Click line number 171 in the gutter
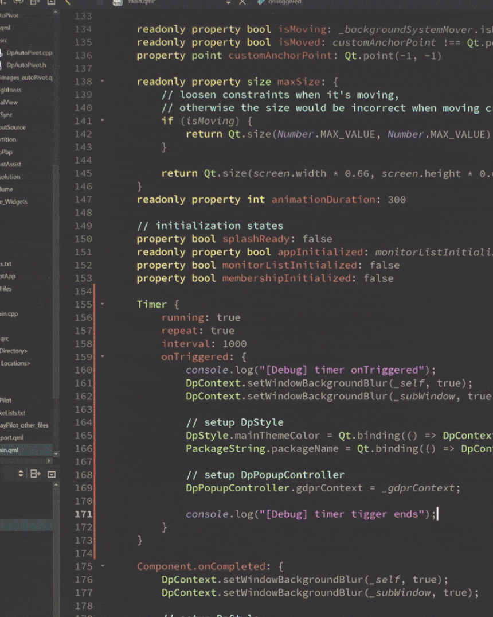 tap(83, 514)
